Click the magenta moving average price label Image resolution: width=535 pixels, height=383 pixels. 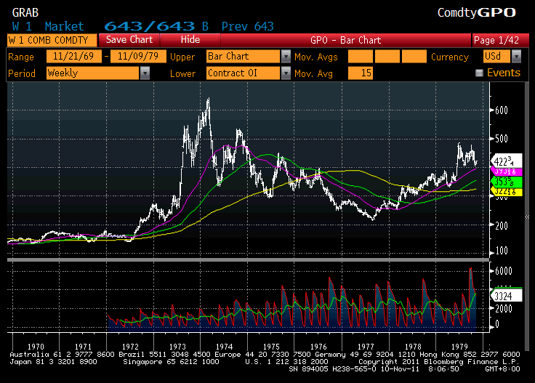click(504, 171)
